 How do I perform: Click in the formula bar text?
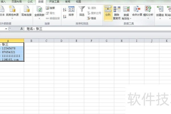[34, 29]
